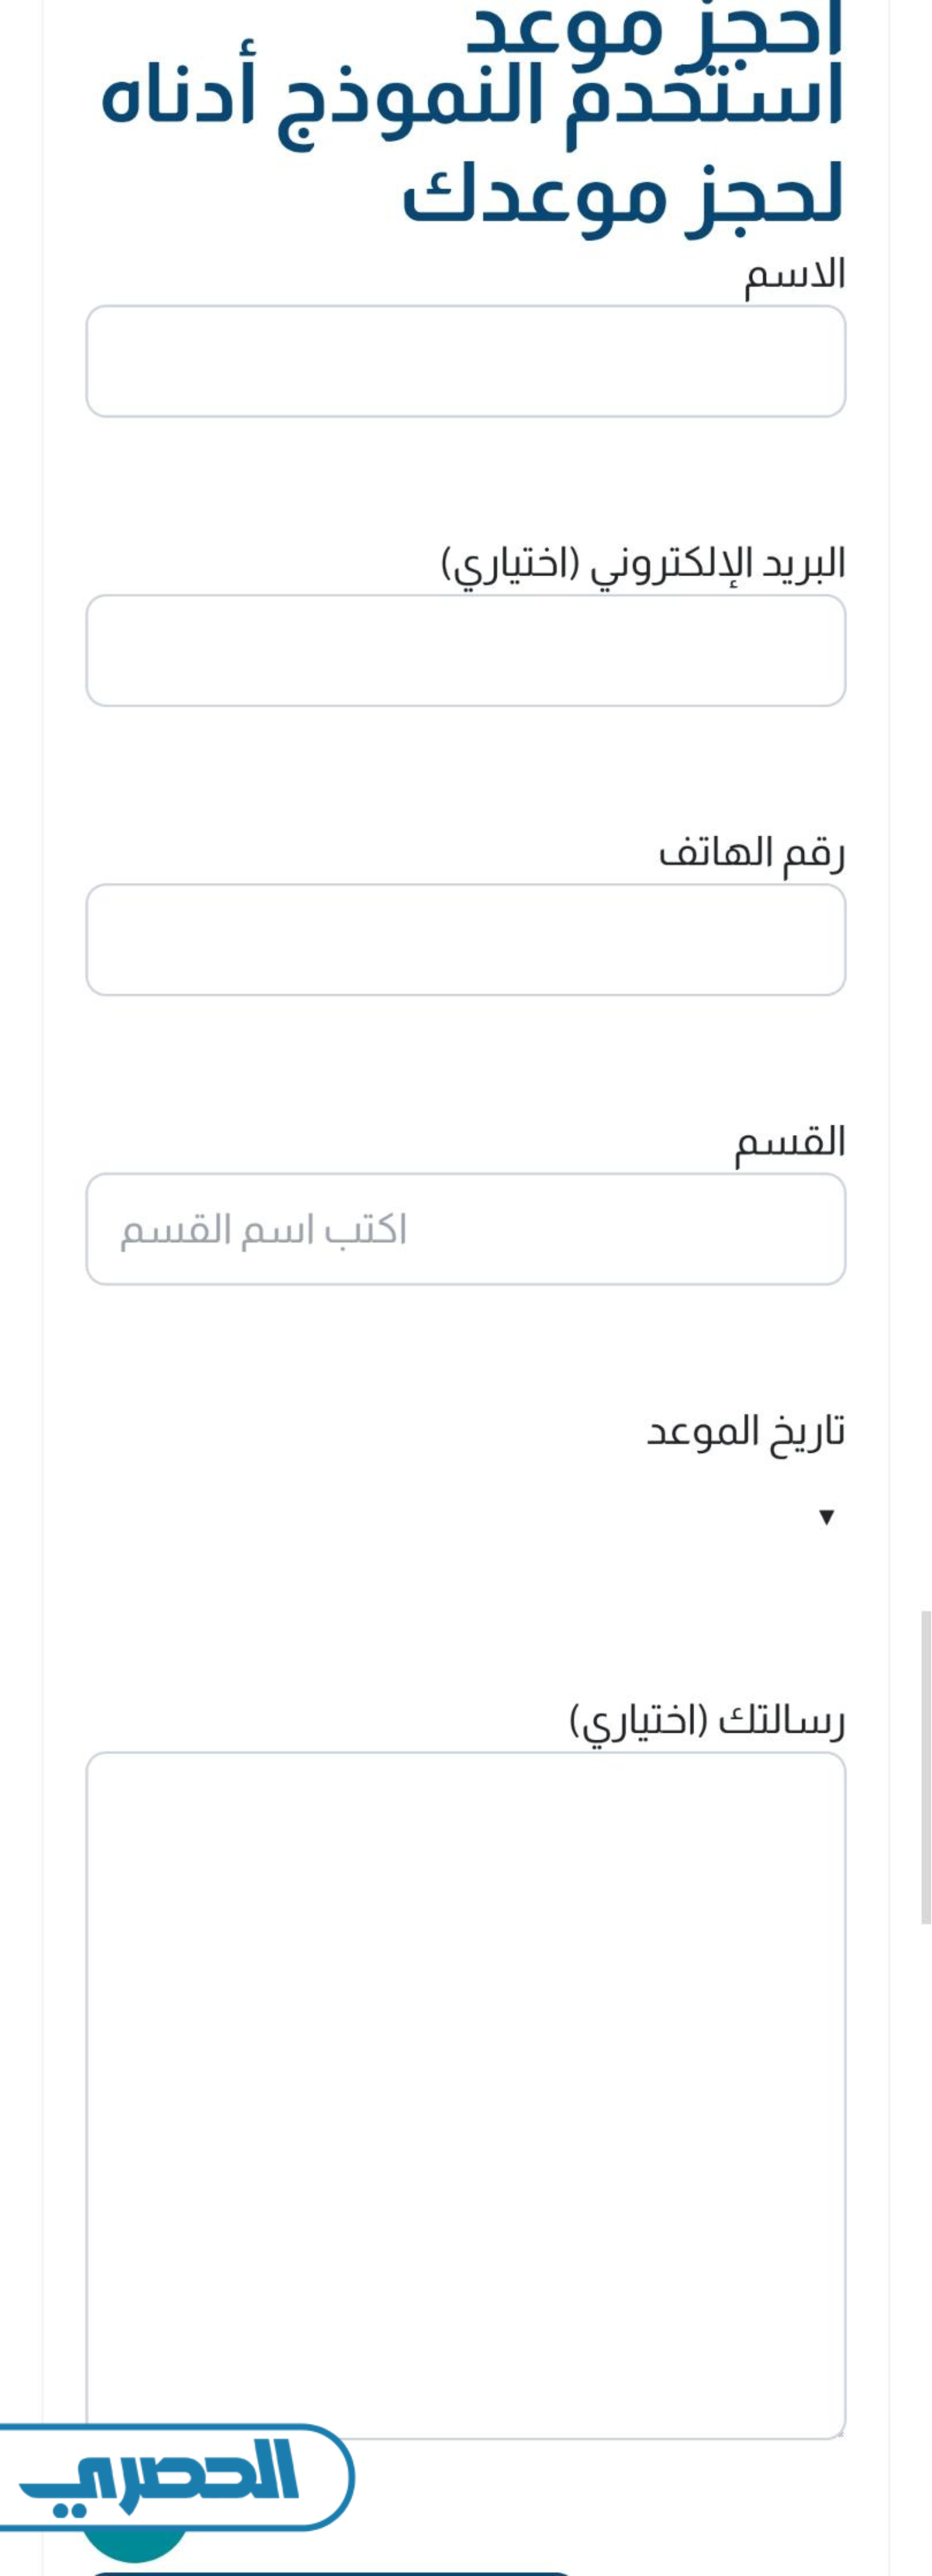Focus the الاسم name input field
The image size is (932, 2576).
tap(465, 361)
